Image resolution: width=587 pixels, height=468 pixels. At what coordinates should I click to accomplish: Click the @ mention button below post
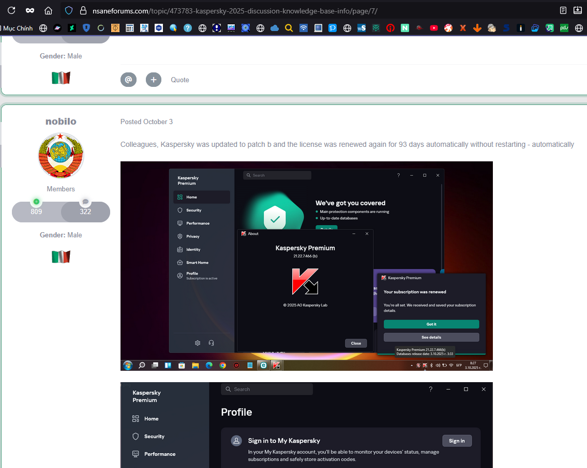[128, 80]
